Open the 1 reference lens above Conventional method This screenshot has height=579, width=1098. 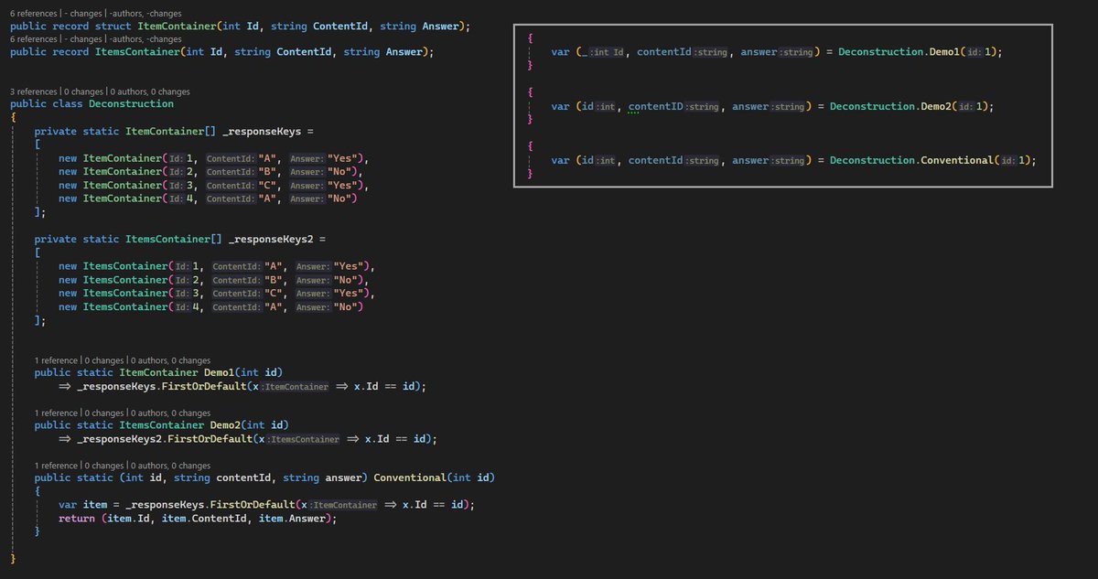click(x=57, y=466)
